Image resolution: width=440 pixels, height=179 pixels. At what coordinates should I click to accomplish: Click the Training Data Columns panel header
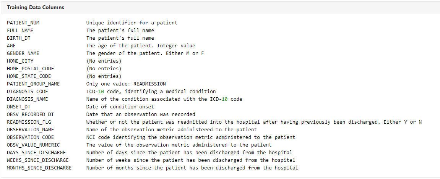(36, 7)
